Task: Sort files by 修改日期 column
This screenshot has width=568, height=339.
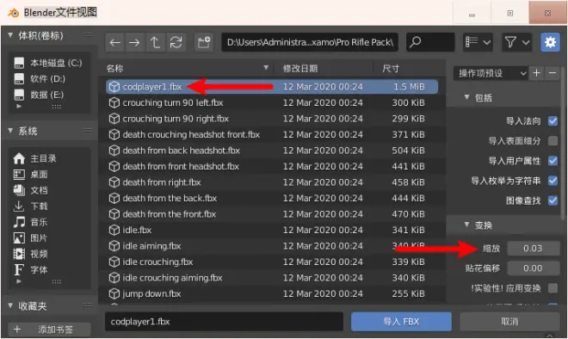Action: click(323, 69)
